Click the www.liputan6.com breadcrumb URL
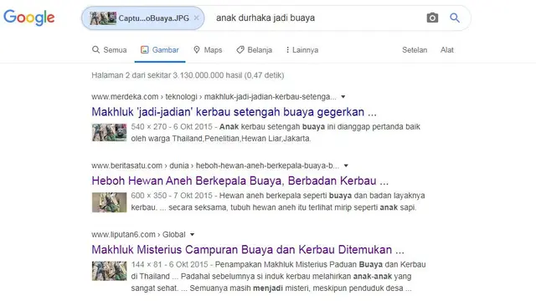The width and height of the screenshot is (536, 301). 138,235
